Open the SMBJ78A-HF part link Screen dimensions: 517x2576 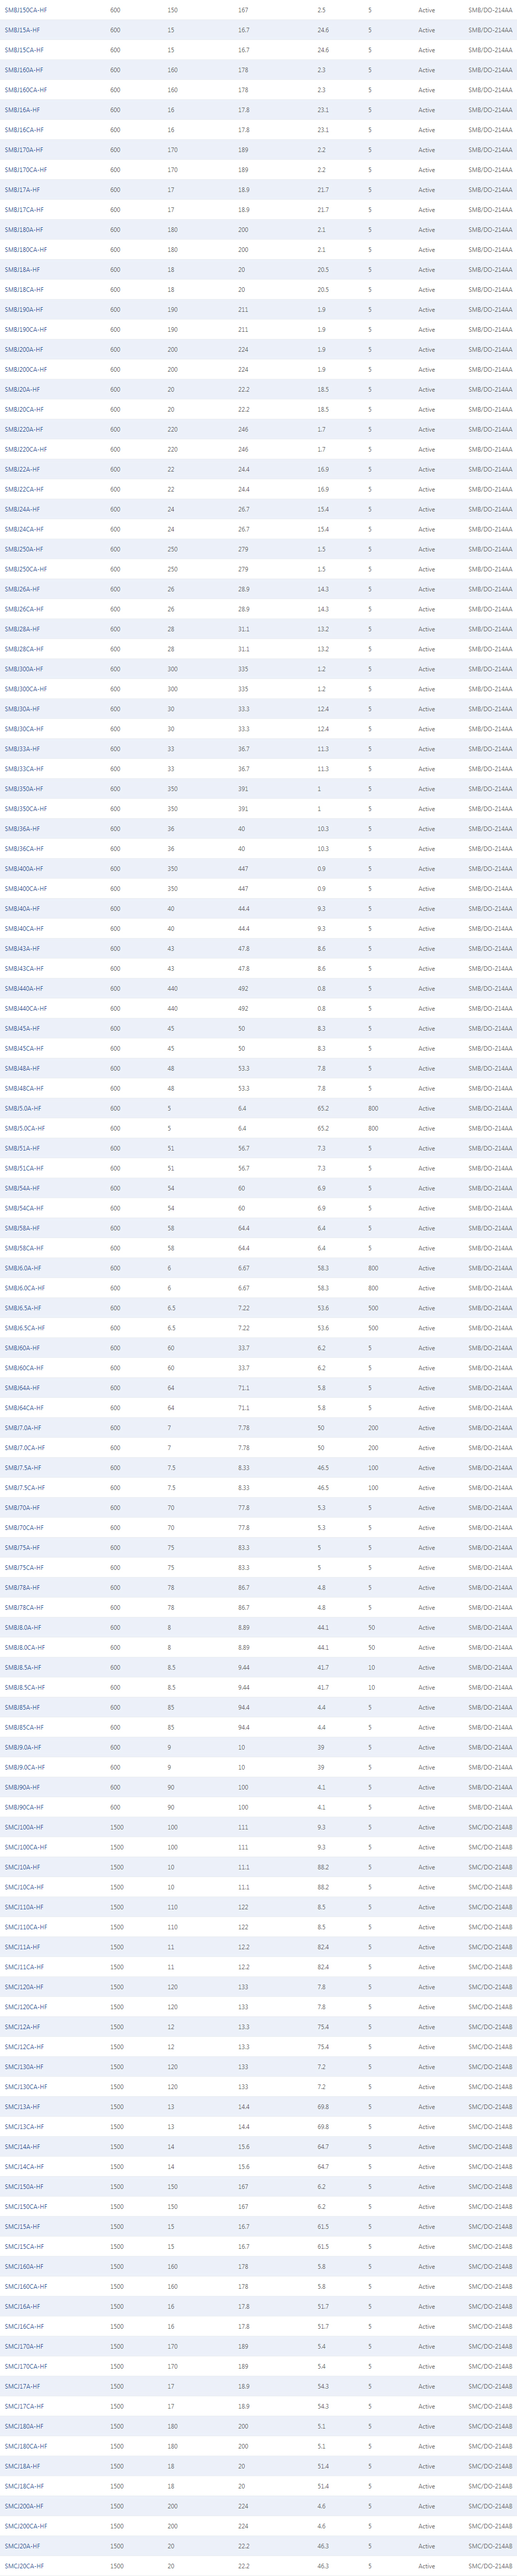tap(22, 1587)
